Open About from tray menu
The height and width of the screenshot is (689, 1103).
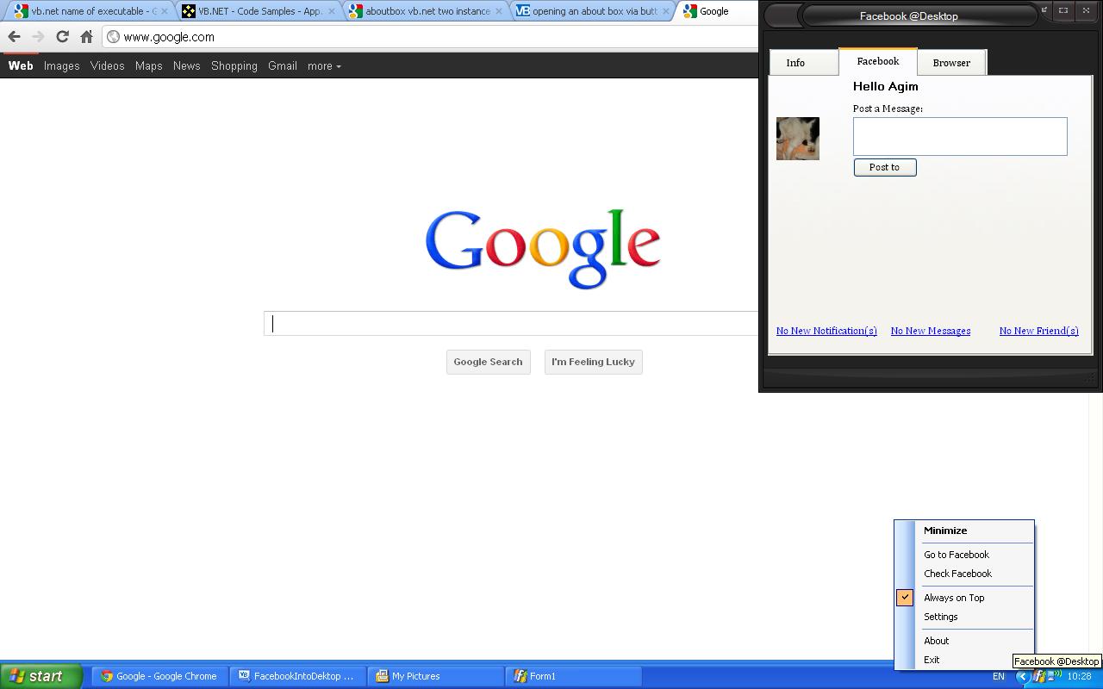964,641
